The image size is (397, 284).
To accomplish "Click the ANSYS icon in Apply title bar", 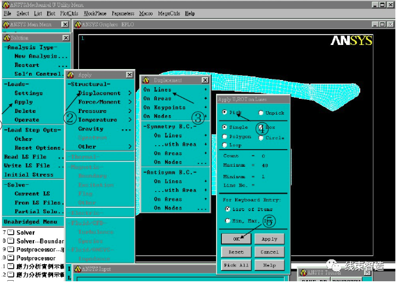I will coord(70,75).
